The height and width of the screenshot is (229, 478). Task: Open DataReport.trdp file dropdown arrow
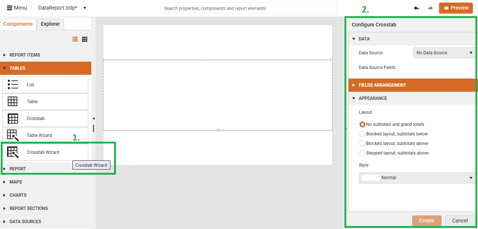click(85, 8)
